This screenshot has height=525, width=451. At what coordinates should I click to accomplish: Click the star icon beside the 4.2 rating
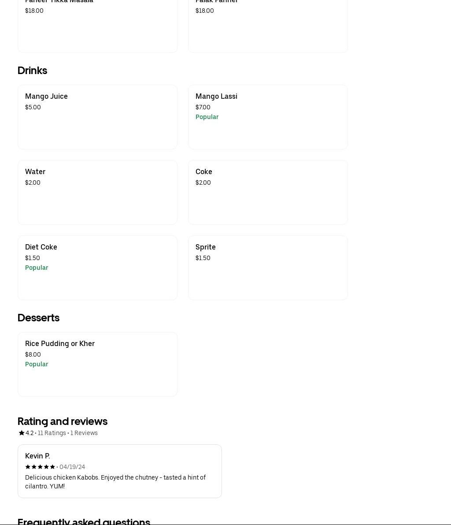(x=21, y=433)
